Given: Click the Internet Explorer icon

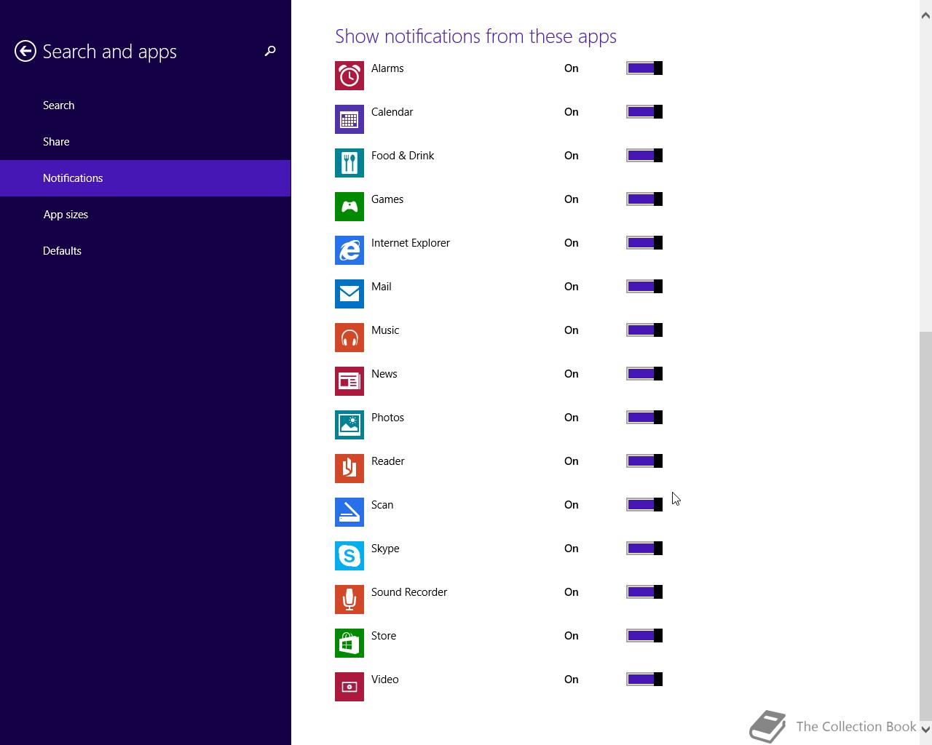Looking at the screenshot, I should (x=349, y=250).
